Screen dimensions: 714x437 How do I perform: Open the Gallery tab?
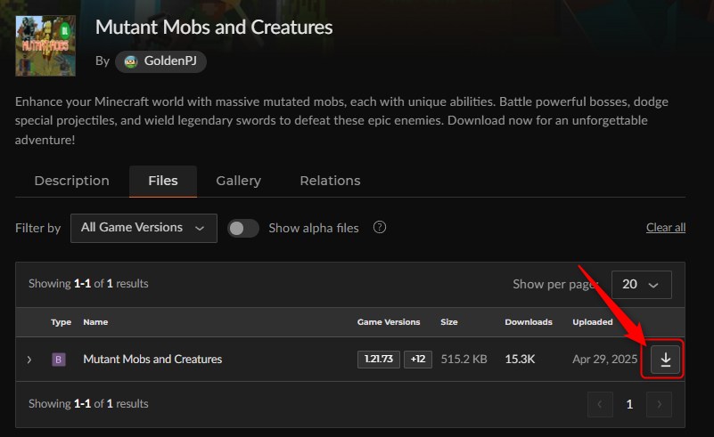tap(239, 181)
